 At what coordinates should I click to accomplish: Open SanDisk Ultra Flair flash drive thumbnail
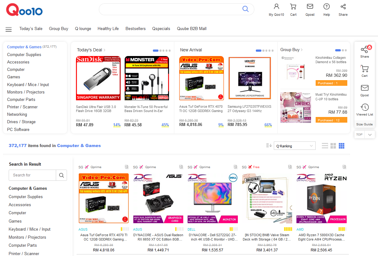click(98, 78)
